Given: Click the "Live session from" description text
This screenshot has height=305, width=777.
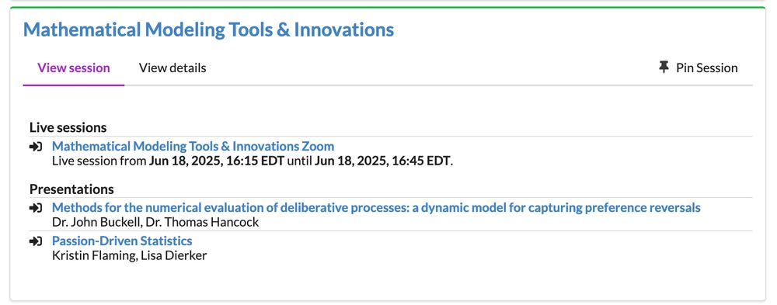Looking at the screenshot, I should click(99, 161).
